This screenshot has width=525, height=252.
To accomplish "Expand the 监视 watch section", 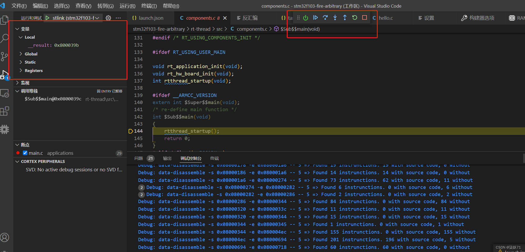I will tap(17, 83).
